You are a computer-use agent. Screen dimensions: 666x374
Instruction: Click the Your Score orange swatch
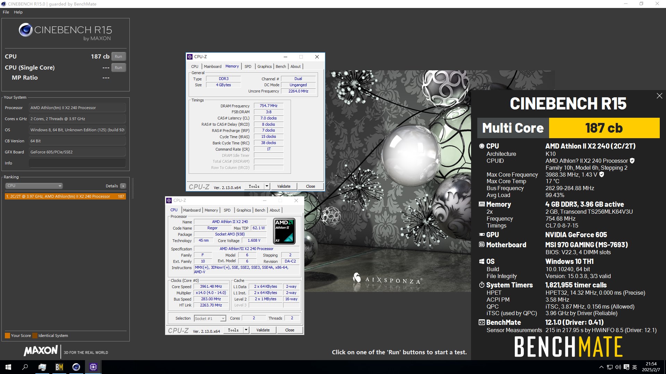7,336
